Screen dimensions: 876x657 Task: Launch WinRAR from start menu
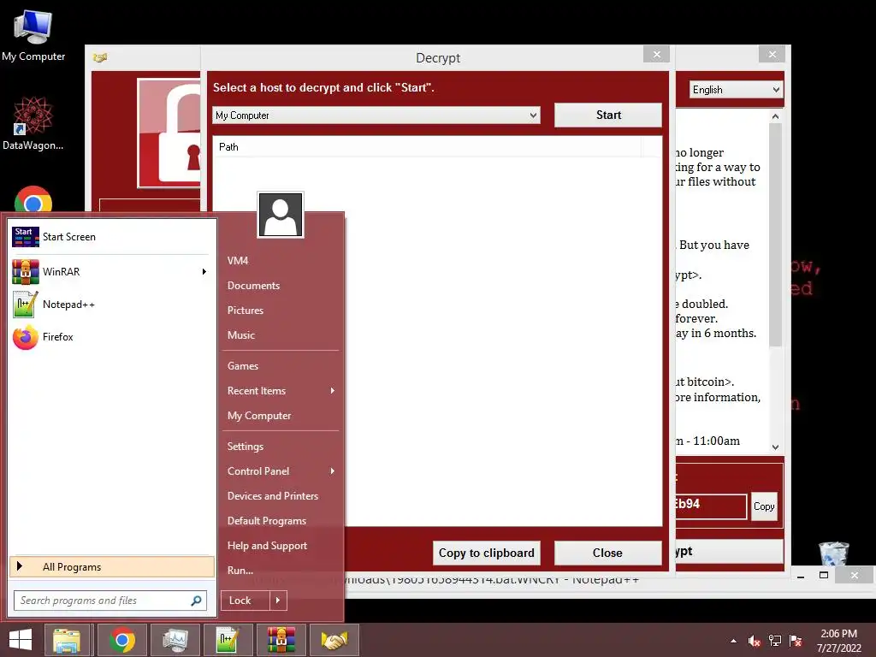point(112,271)
